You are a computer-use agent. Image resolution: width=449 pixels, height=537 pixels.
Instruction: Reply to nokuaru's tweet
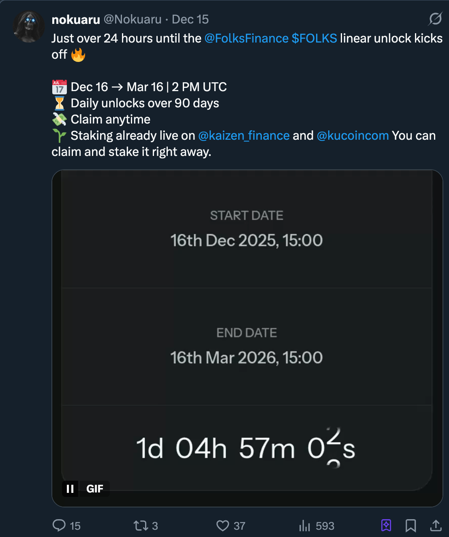[59, 526]
